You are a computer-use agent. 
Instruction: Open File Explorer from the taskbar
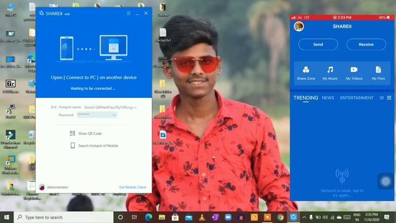[x=162, y=217]
